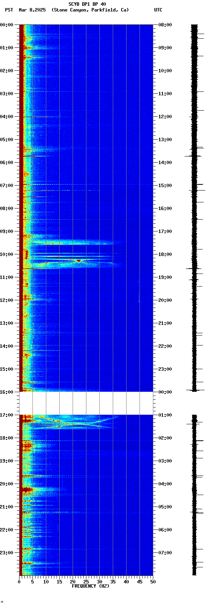Select the UTC axis label '09:00'
211x606 pixels.
tap(165, 48)
